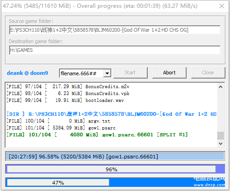The width and height of the screenshot is (230, 191).
Task: Click the Close button
Action: click(208, 73)
